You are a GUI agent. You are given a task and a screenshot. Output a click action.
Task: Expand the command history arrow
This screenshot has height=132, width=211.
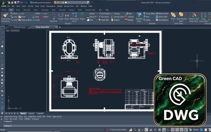click(x=1, y=119)
